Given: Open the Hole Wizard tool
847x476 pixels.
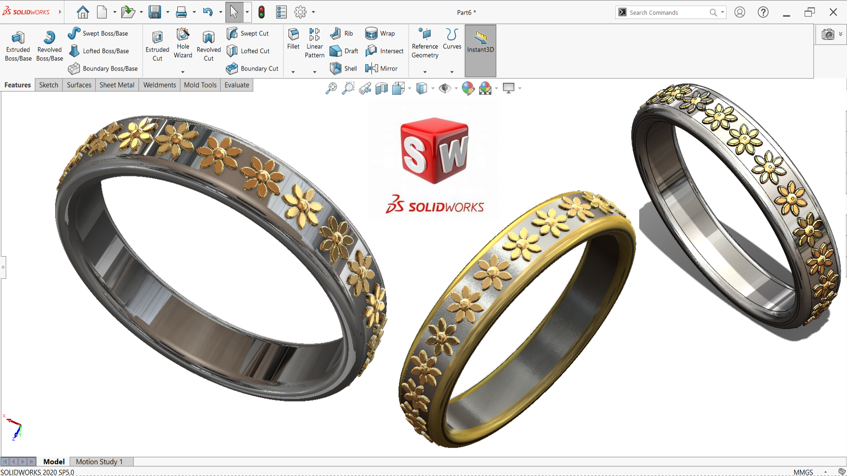Looking at the screenshot, I should point(183,43).
